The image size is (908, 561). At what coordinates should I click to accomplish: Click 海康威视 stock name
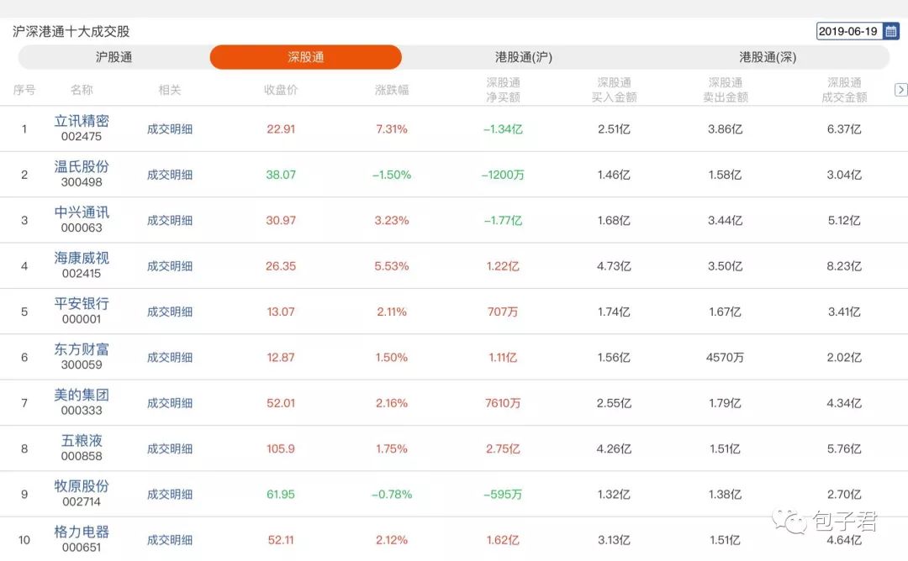(82, 258)
